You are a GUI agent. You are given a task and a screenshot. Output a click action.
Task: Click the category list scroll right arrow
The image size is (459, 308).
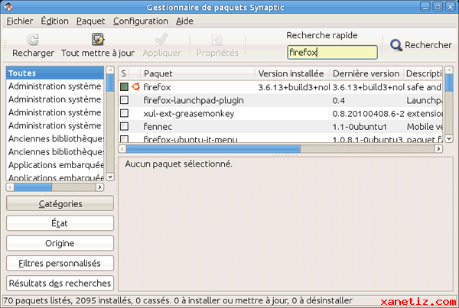coord(99,187)
